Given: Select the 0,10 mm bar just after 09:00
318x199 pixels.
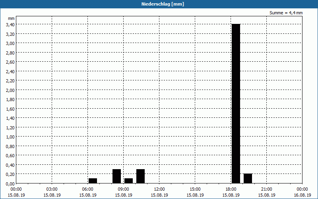Looking at the screenshot, I should [x=128, y=181].
